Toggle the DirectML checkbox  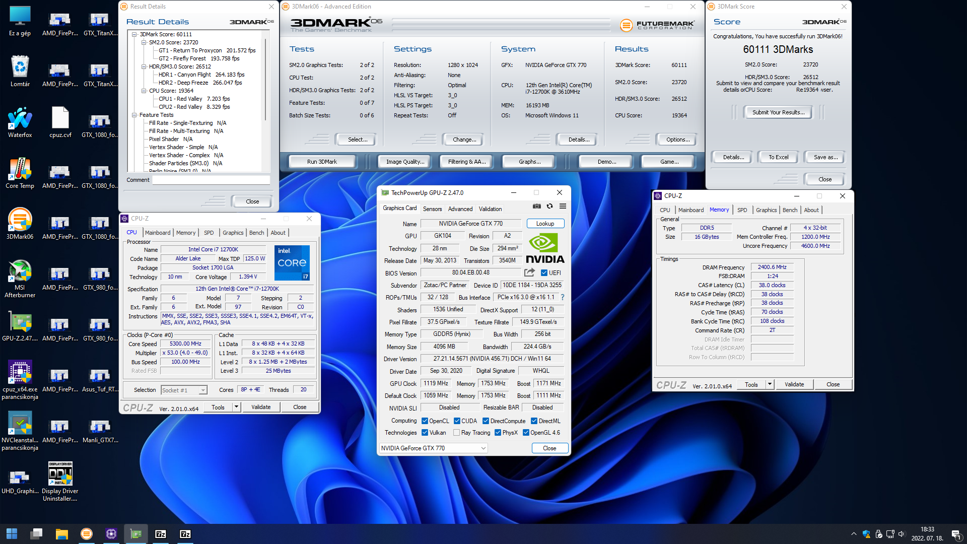(x=534, y=421)
